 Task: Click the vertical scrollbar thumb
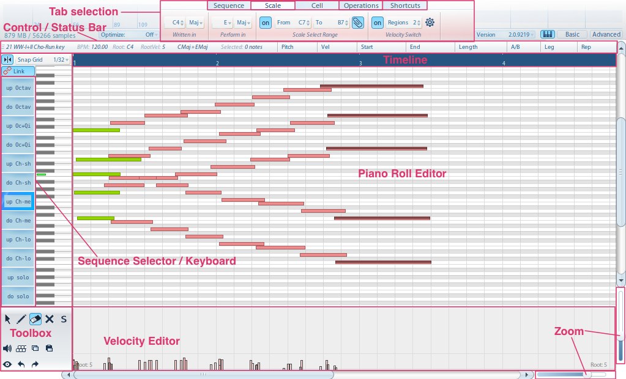(621, 172)
